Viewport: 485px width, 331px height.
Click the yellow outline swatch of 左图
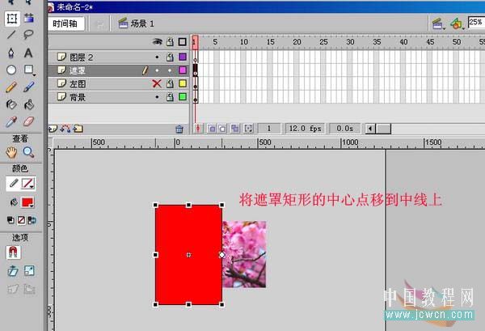183,83
